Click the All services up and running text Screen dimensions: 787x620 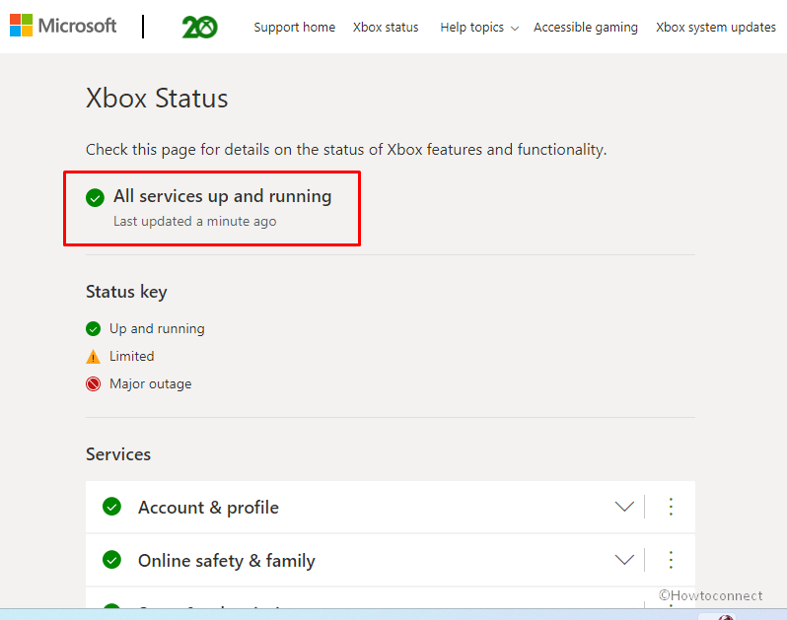[222, 196]
